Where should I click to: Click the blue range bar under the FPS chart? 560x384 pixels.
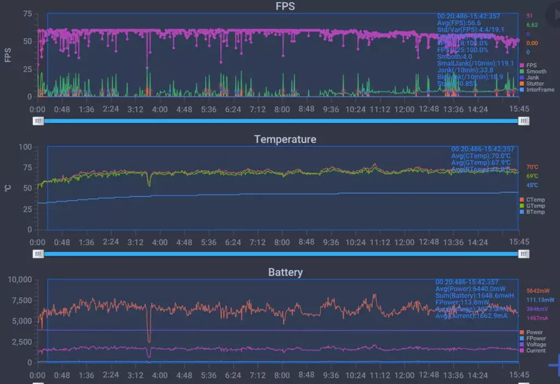(281, 121)
